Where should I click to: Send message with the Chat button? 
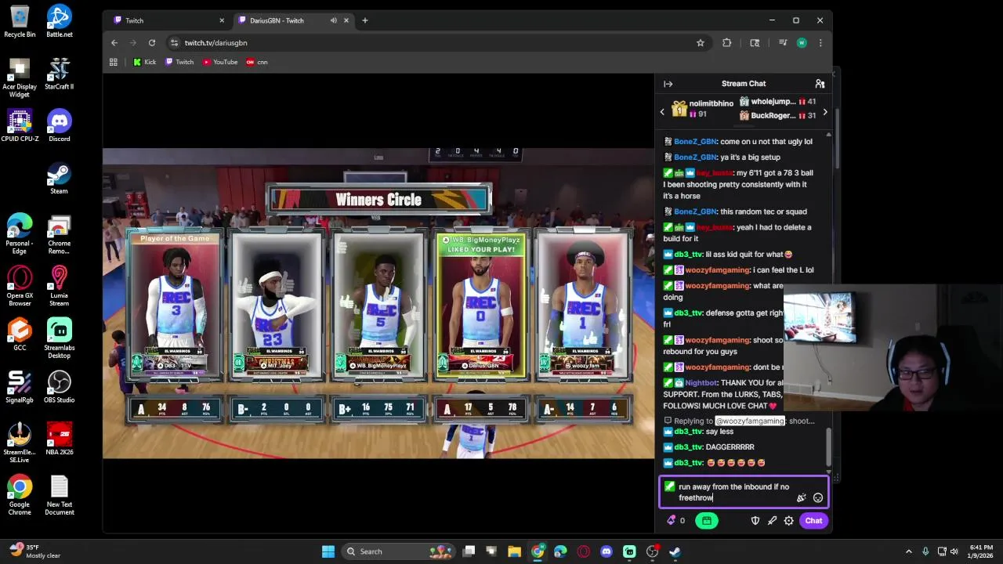[813, 521]
